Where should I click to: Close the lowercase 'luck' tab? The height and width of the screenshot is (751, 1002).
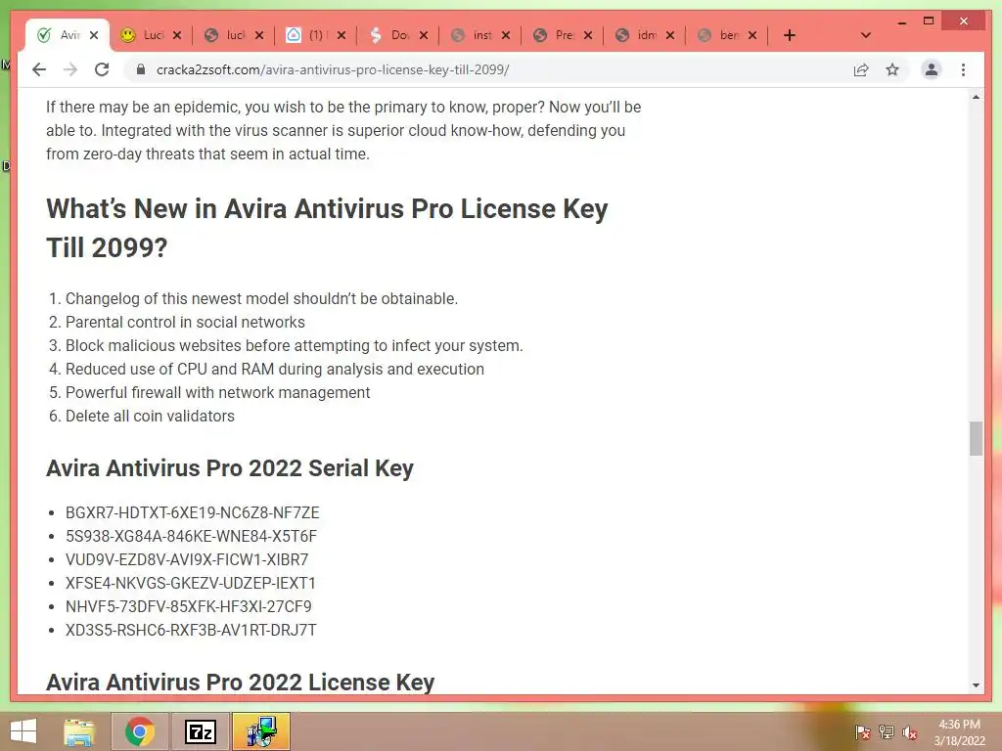click(258, 35)
